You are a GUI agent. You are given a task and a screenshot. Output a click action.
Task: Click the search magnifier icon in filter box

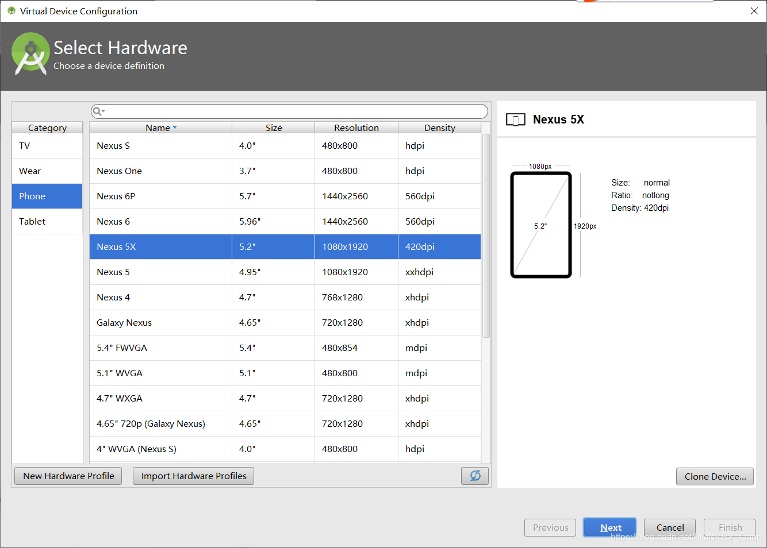click(98, 111)
